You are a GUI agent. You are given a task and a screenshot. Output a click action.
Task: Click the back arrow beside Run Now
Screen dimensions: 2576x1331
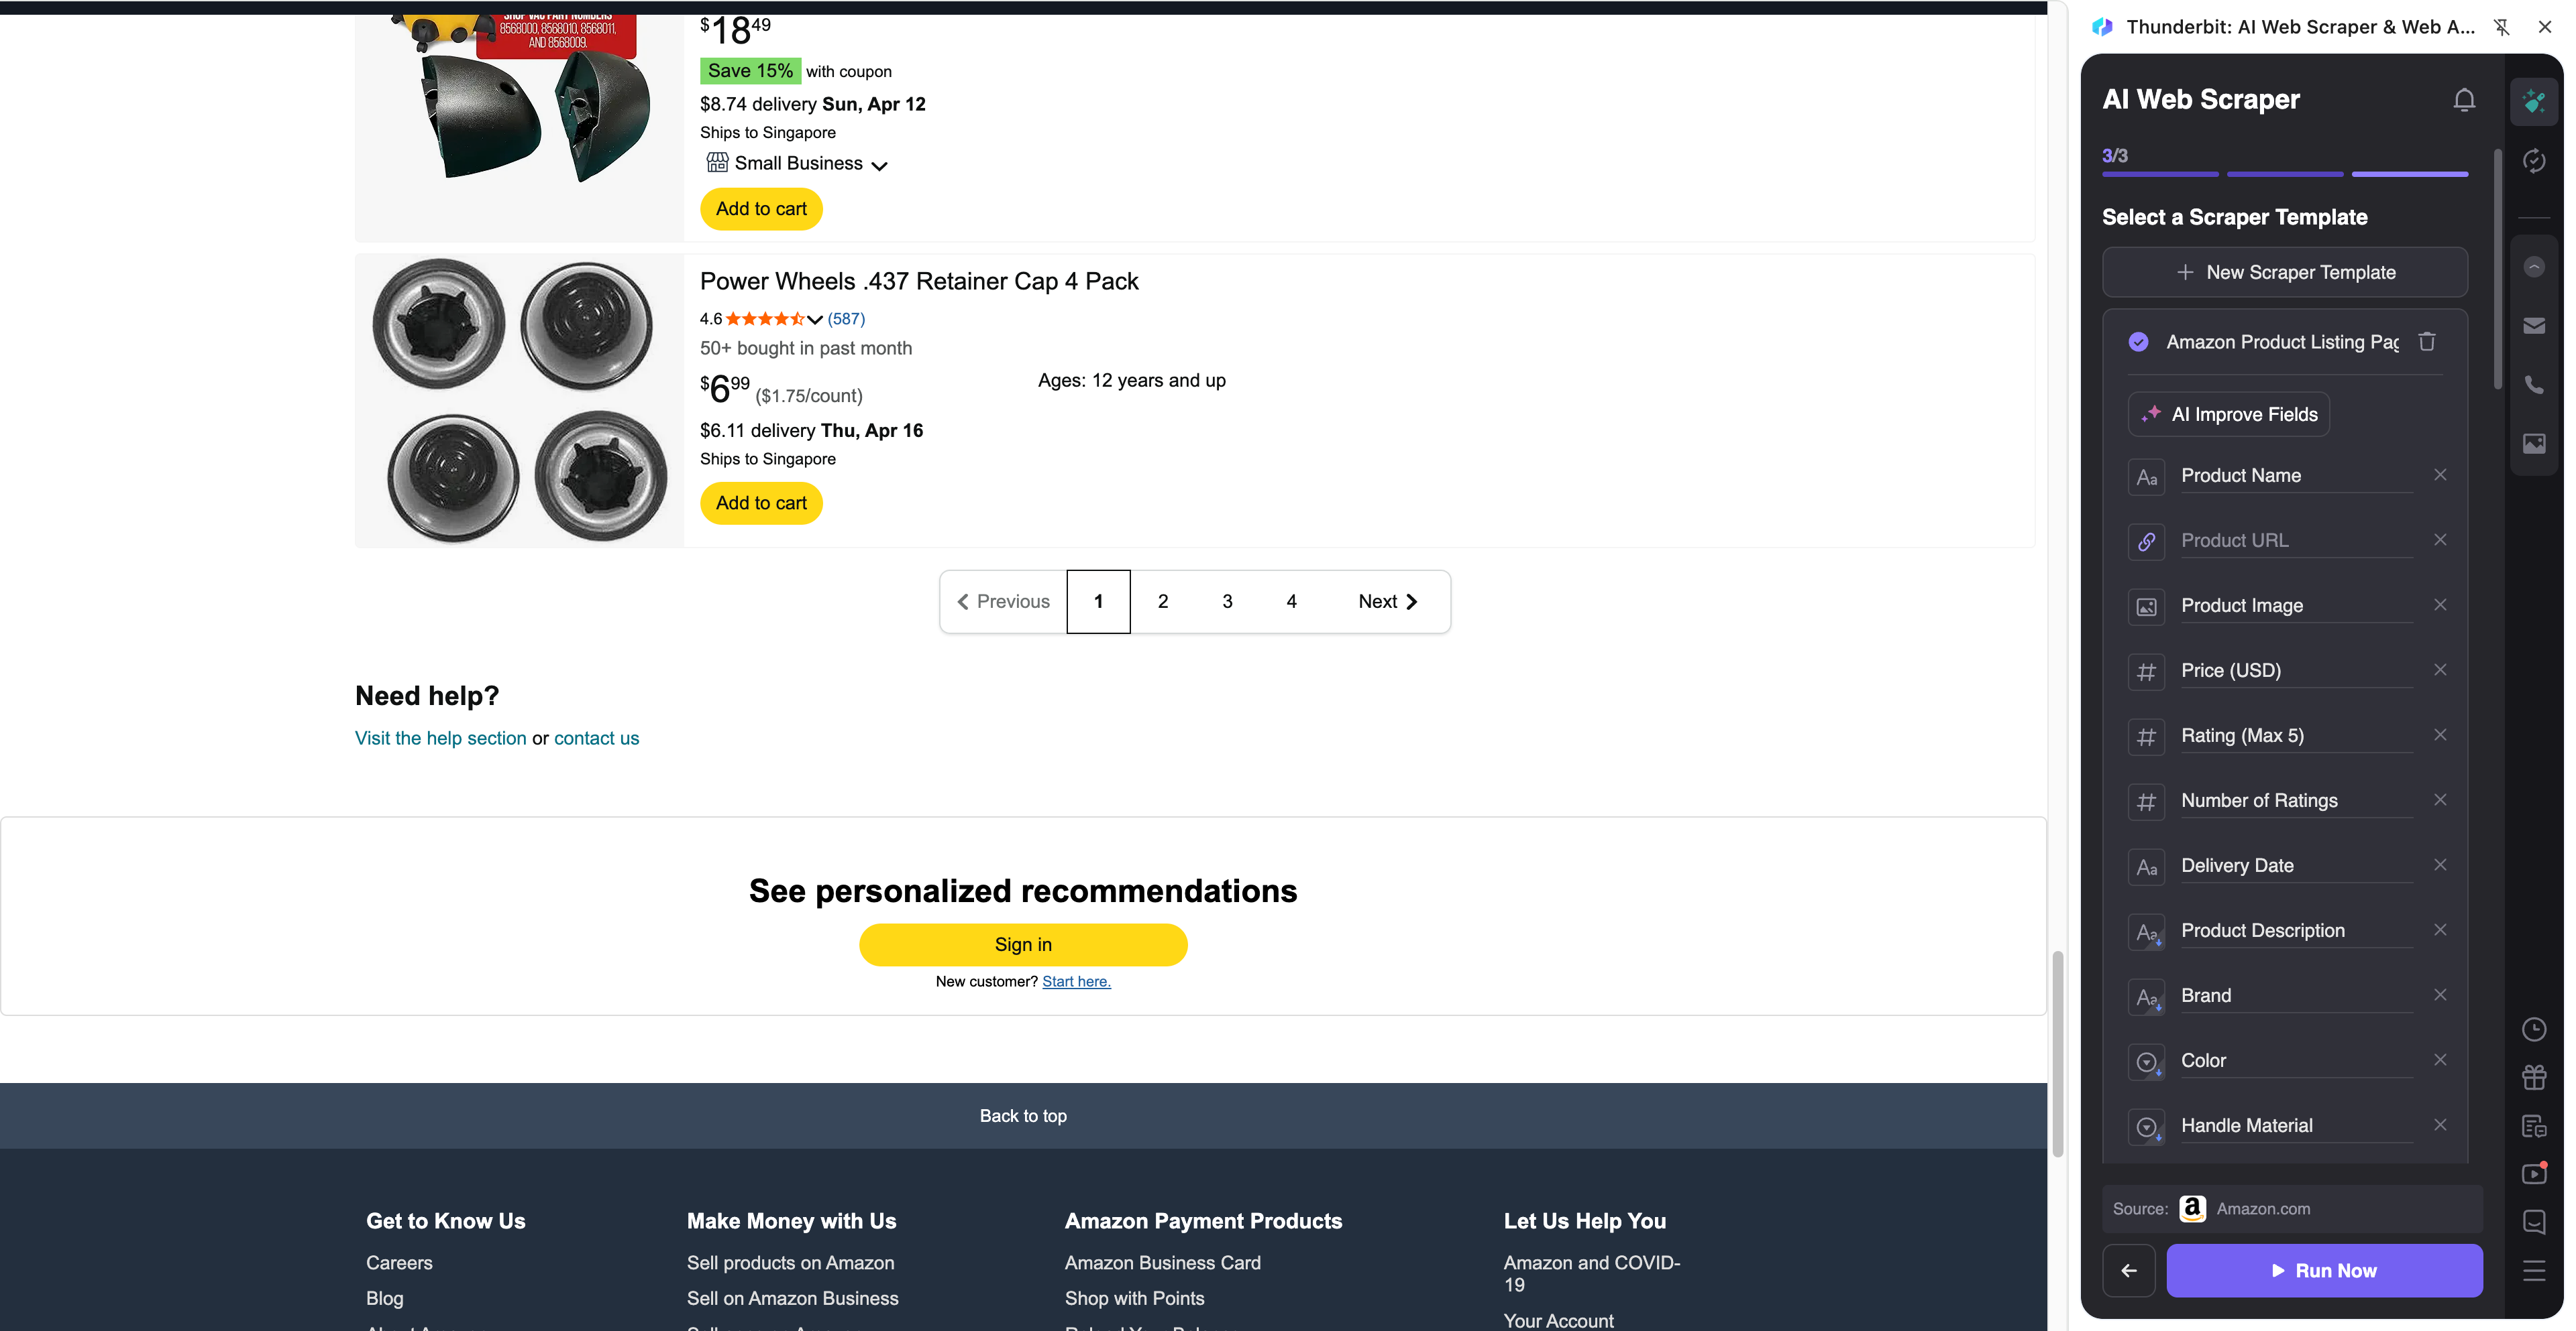click(2129, 1270)
